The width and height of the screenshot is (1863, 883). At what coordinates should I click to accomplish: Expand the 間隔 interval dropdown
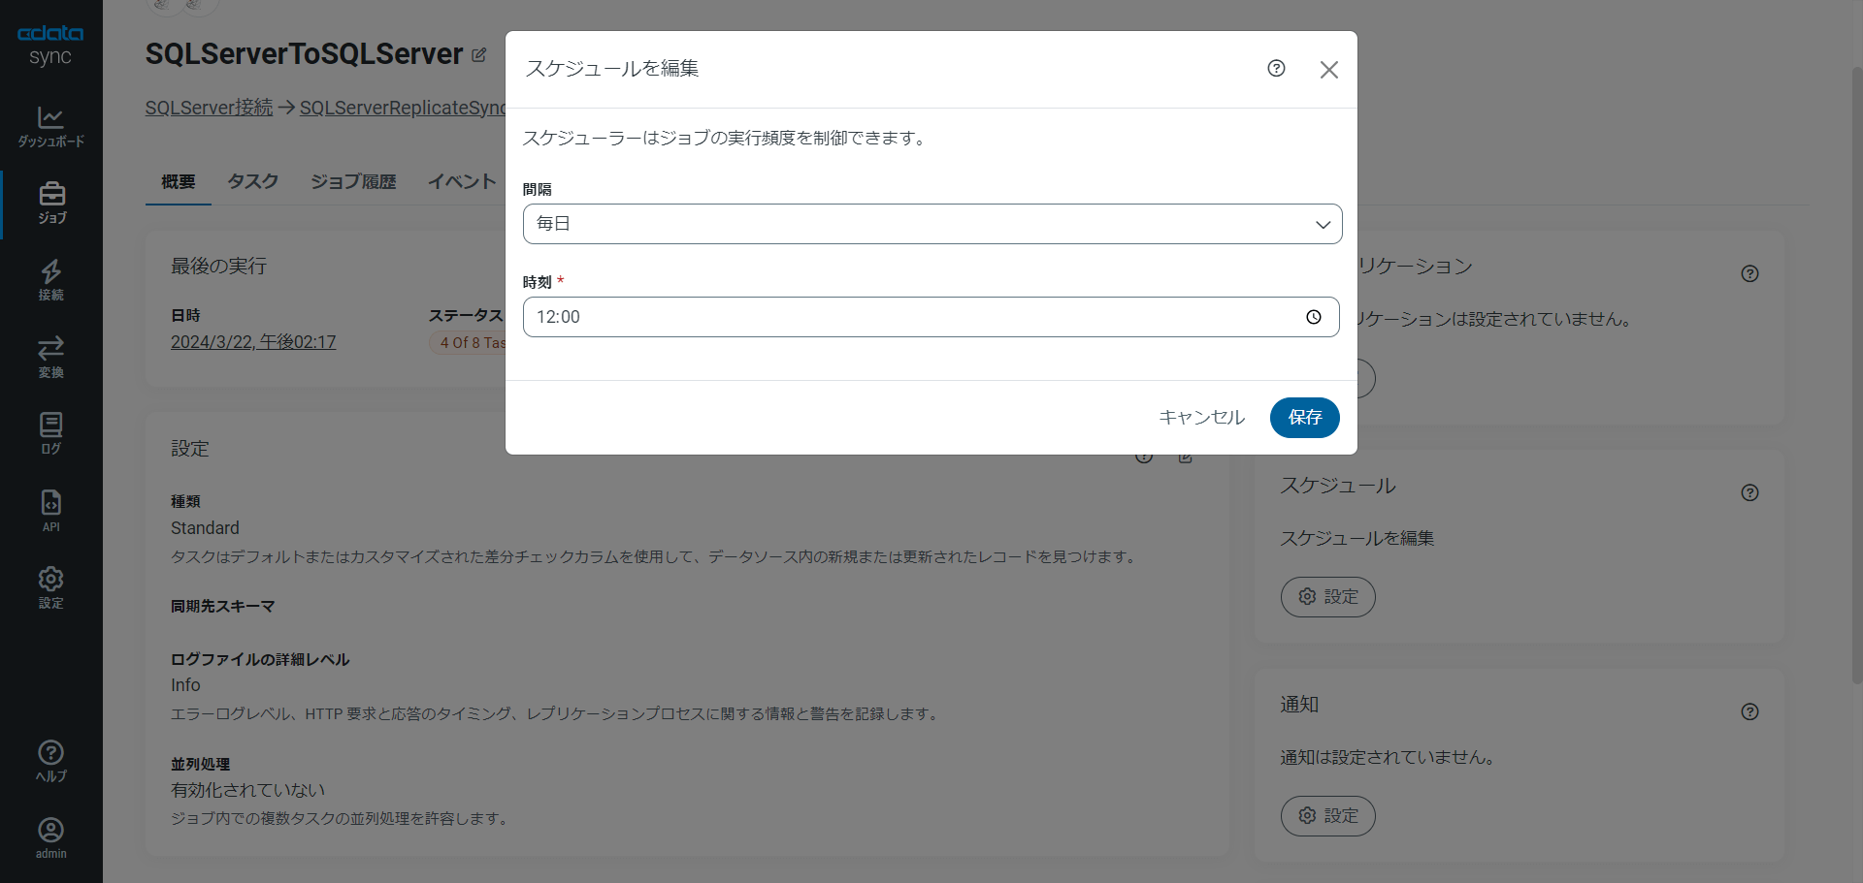pos(931,224)
